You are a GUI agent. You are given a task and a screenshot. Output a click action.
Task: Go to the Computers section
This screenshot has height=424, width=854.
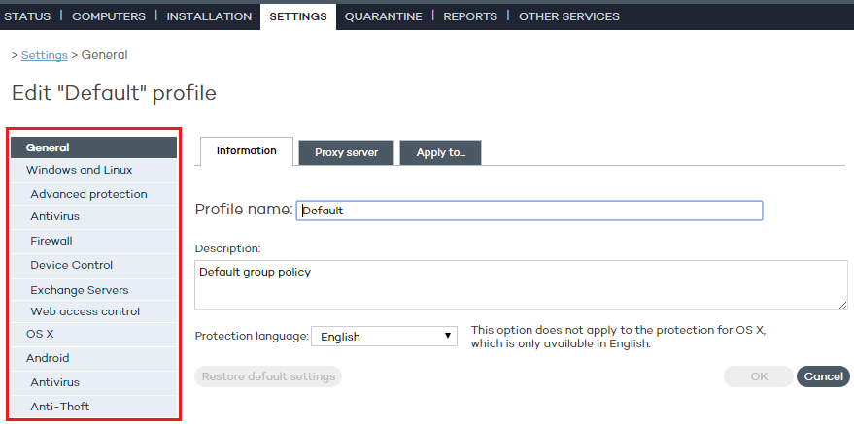pyautogui.click(x=109, y=16)
